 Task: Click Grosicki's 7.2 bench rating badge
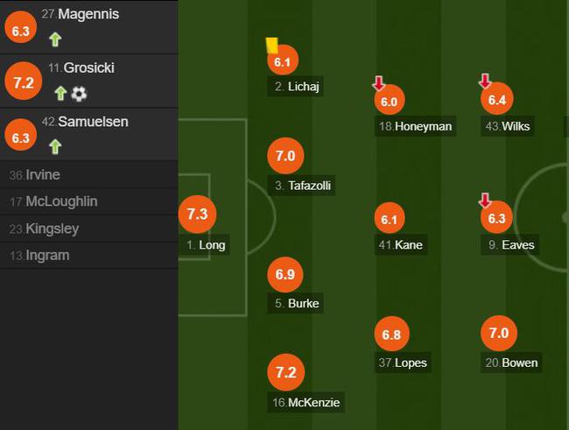tap(24, 81)
